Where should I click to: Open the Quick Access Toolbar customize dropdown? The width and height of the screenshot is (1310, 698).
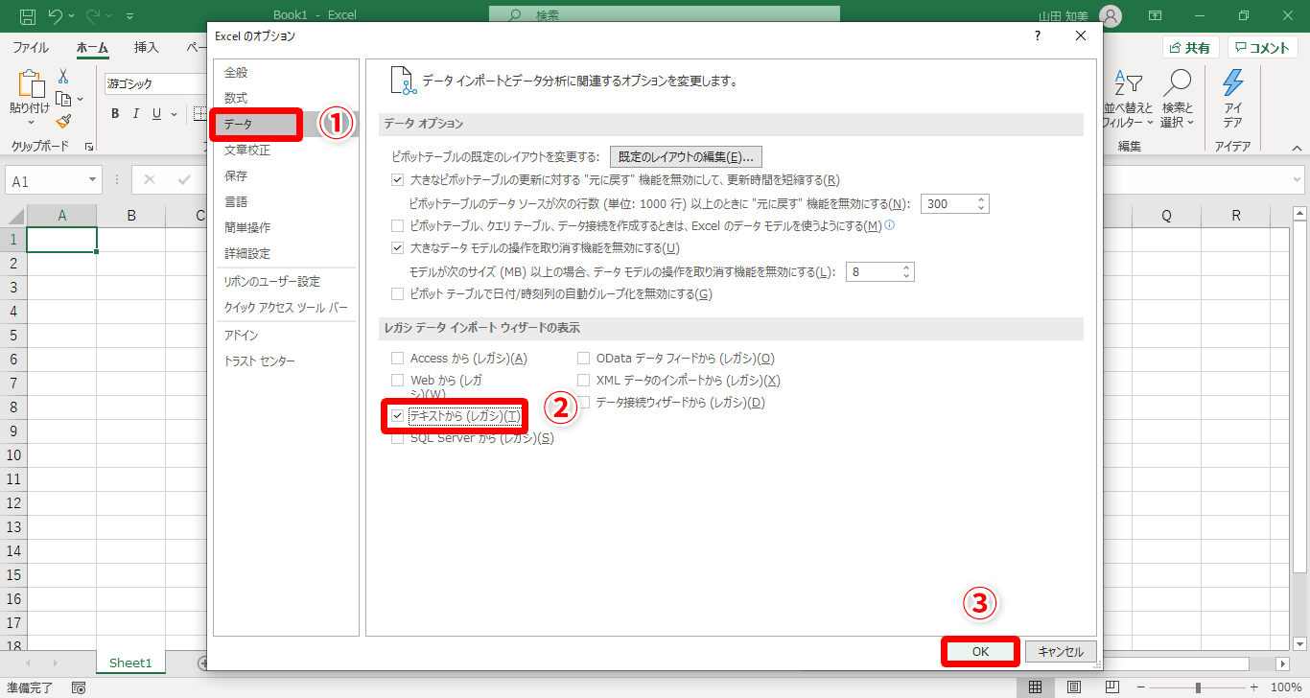tap(130, 16)
